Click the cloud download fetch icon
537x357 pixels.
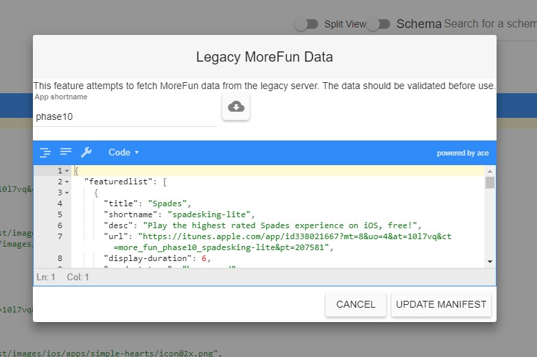236,107
